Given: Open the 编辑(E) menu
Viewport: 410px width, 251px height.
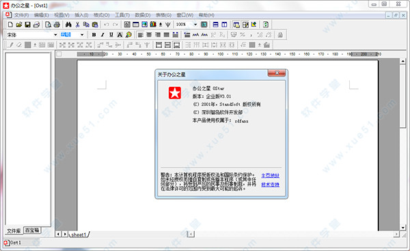Looking at the screenshot, I should pyautogui.click(x=41, y=15).
